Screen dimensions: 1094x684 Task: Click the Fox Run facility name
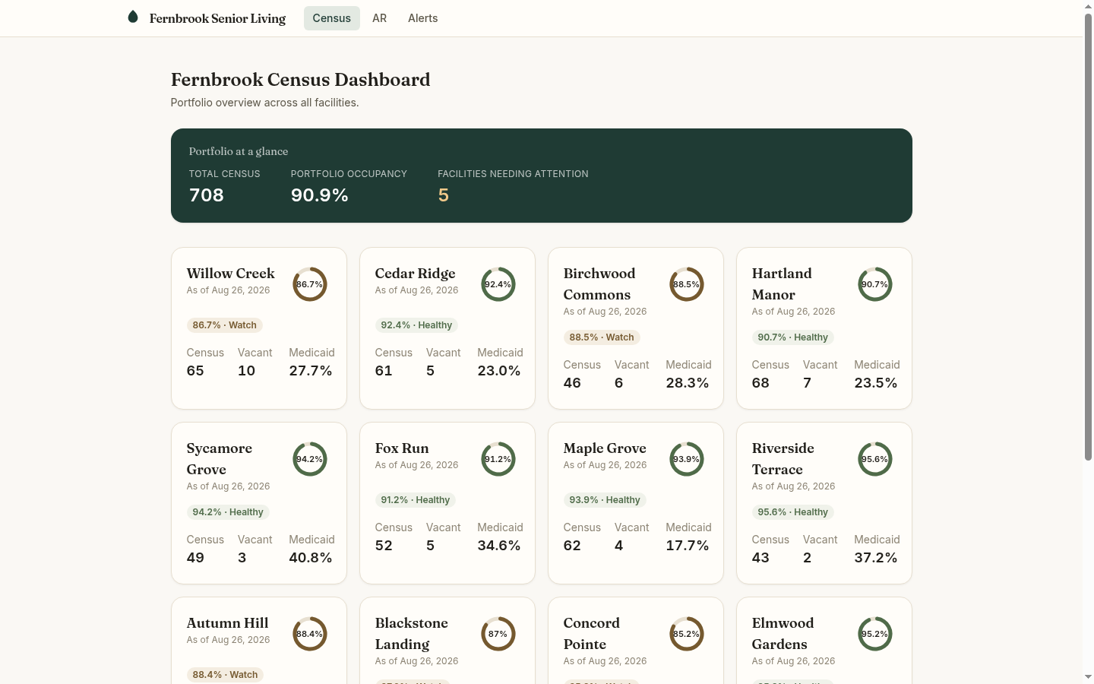point(402,448)
